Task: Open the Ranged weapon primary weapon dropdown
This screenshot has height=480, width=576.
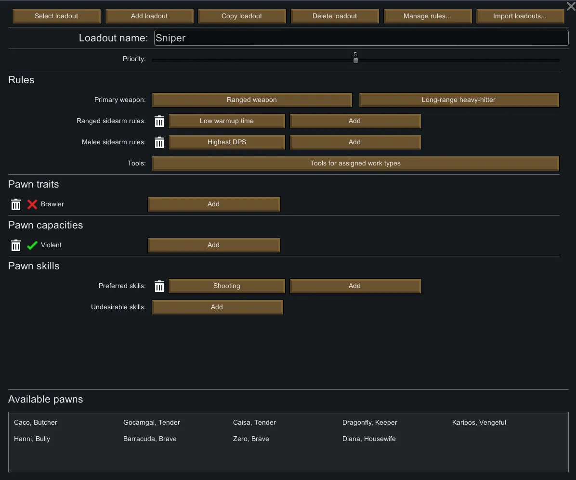Action: (252, 100)
